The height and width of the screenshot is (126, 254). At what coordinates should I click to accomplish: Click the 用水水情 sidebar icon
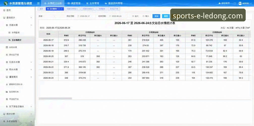(7, 70)
